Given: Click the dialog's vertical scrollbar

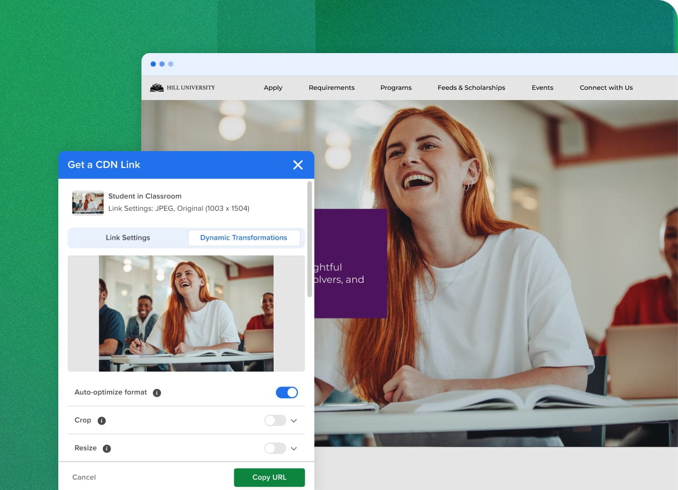Looking at the screenshot, I should [309, 239].
